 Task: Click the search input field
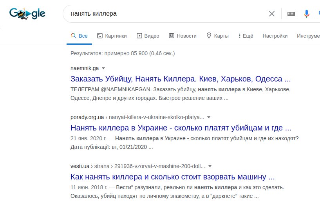click(x=167, y=14)
